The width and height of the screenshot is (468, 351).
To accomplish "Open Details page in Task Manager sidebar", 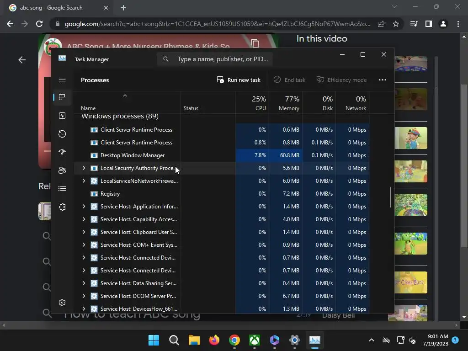I will coord(62,188).
